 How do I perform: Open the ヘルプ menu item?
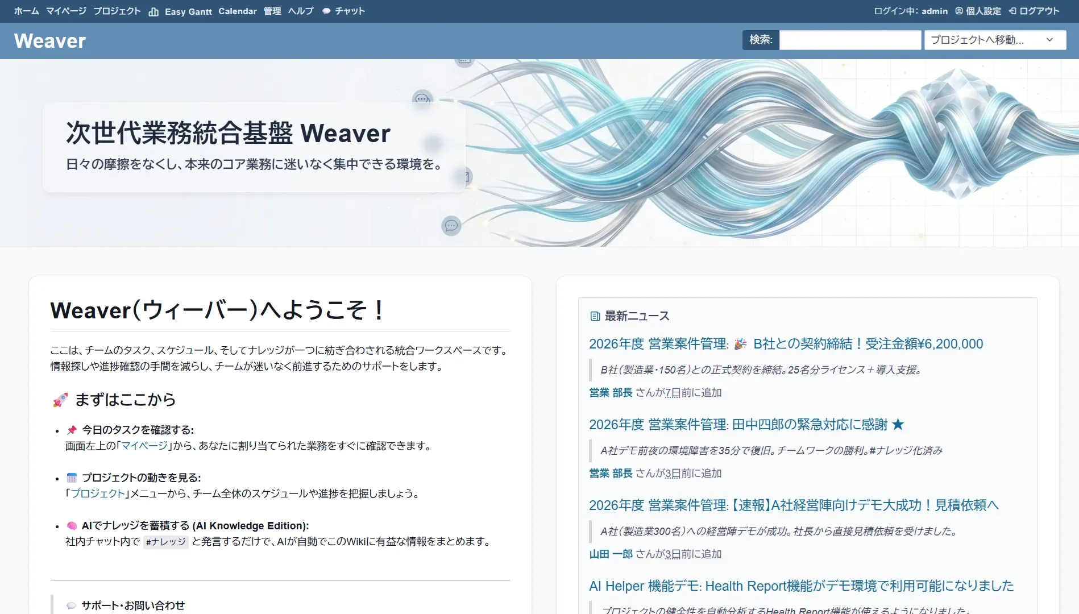pyautogui.click(x=301, y=11)
